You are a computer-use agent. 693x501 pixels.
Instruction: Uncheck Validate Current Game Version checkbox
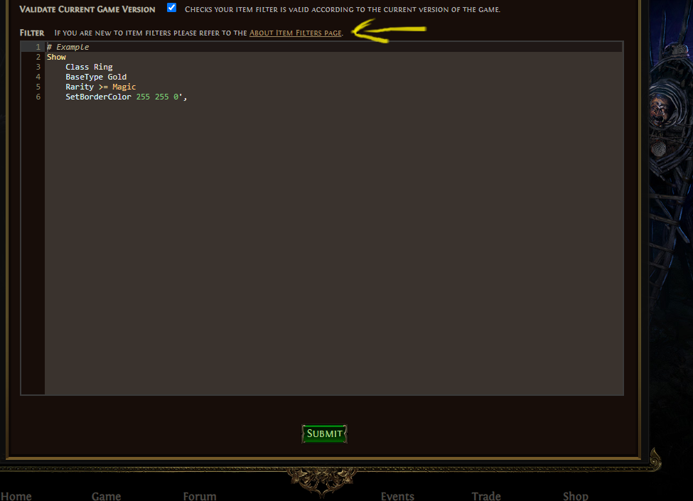(x=171, y=8)
